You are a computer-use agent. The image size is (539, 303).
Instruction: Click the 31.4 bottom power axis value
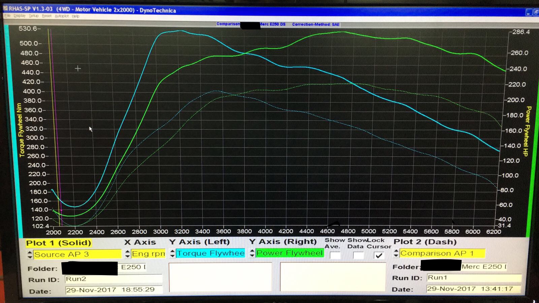504,225
